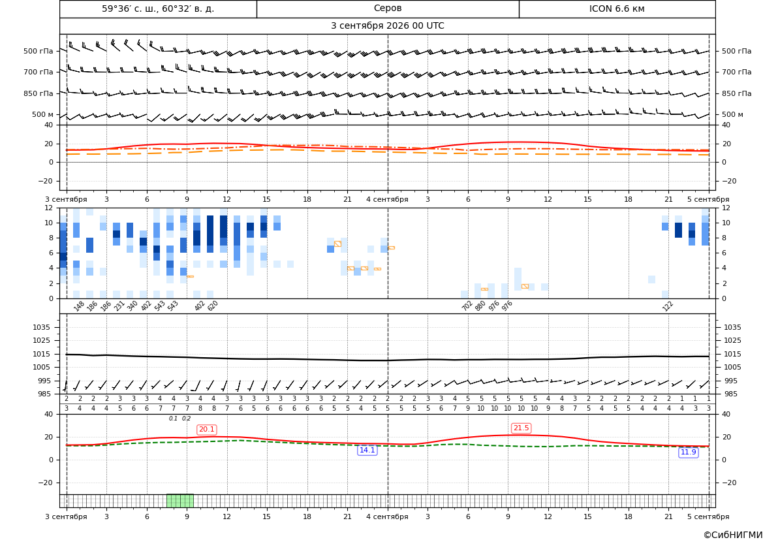The height and width of the screenshot is (540, 763).
Task: Click the blue 11.9 minimum temperature box
Action: [689, 453]
